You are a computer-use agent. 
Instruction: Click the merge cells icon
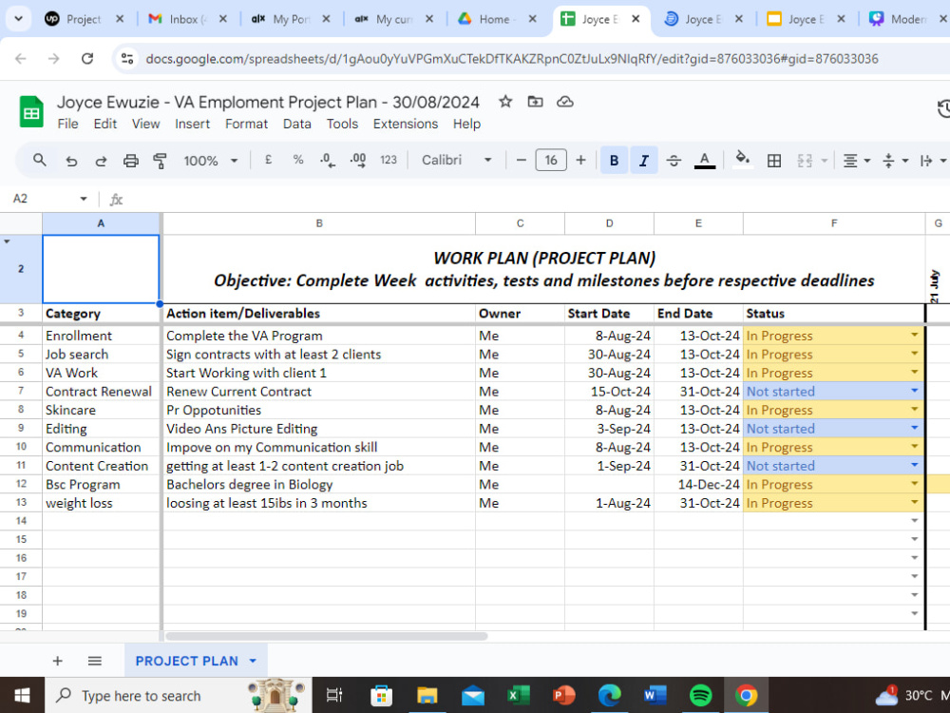[805, 161]
